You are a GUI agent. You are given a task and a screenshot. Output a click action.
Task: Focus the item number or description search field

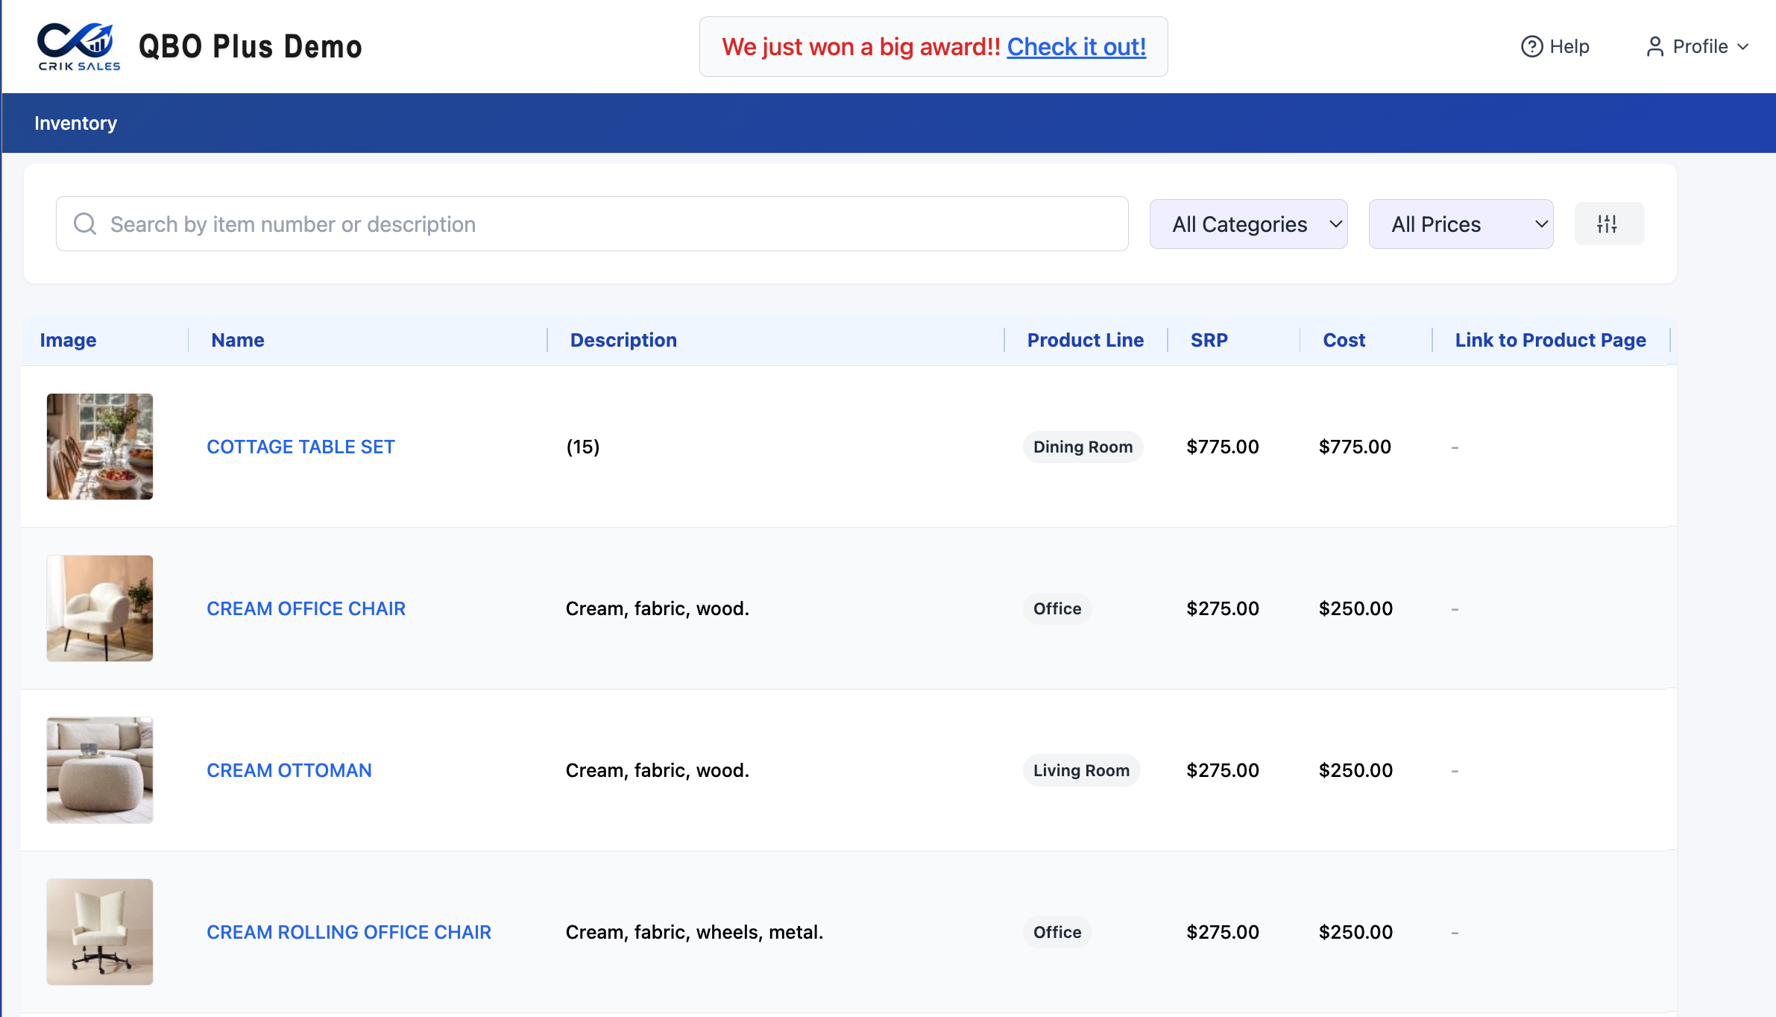(x=592, y=224)
